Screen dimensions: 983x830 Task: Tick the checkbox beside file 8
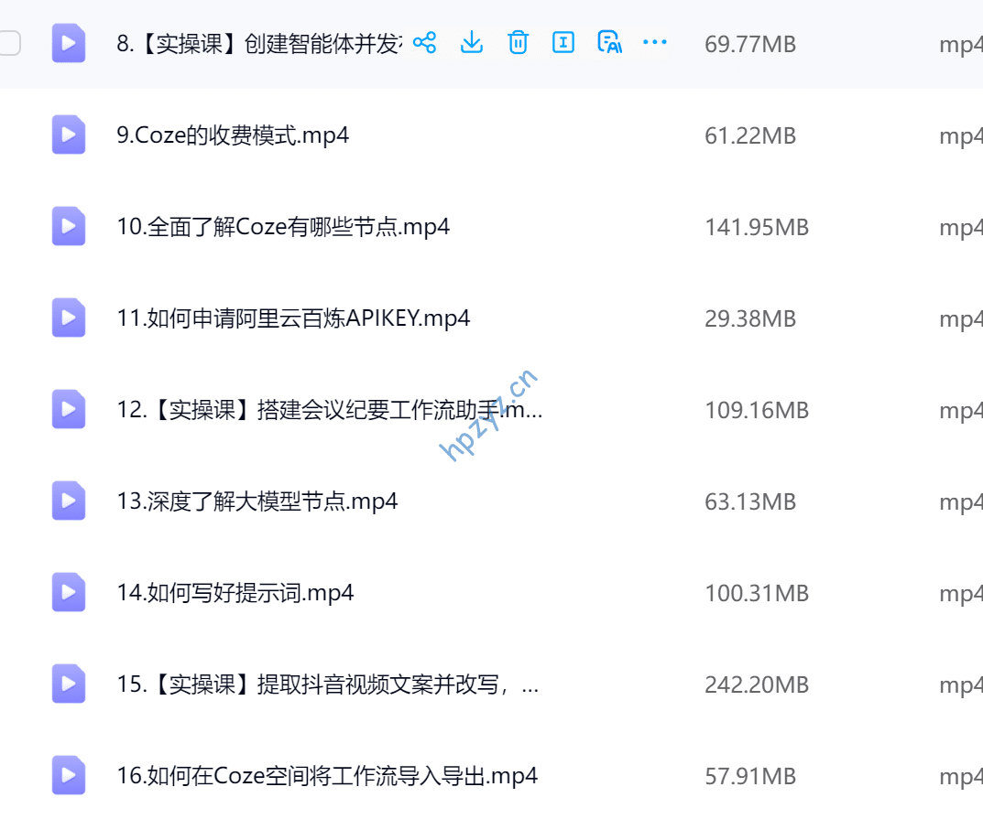9,43
